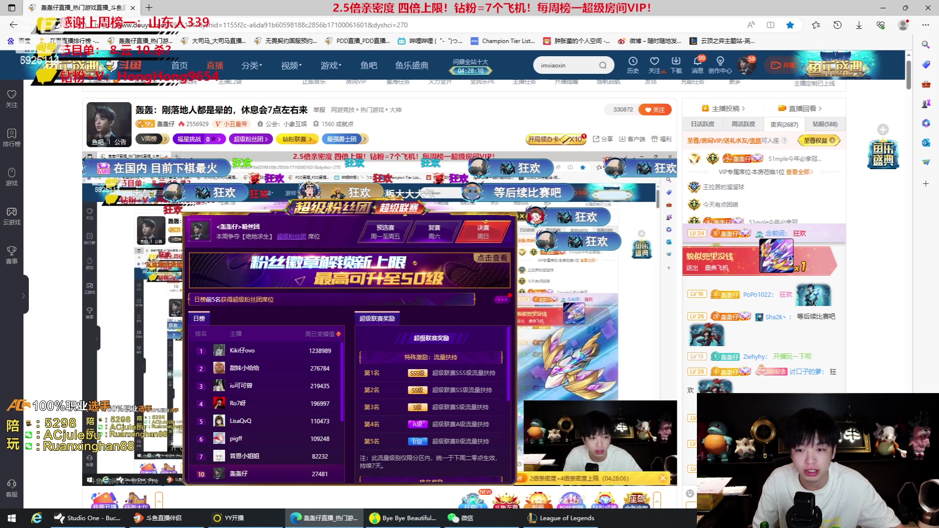Open Edge sidebar toolbox icon
The width and height of the screenshot is (939, 528).
pyautogui.click(x=925, y=84)
